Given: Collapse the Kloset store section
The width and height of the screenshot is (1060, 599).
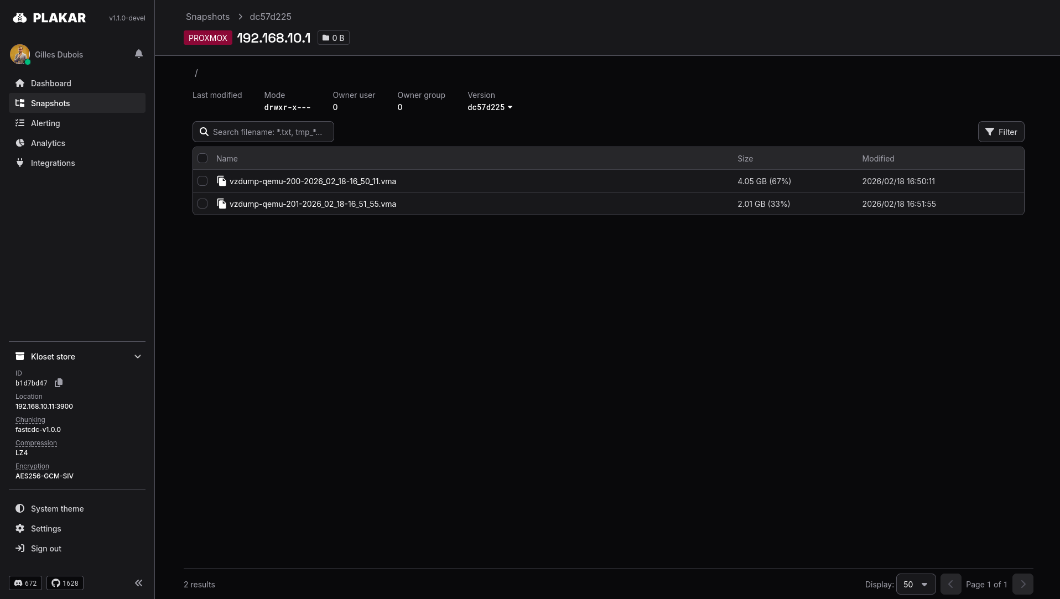Looking at the screenshot, I should pyautogui.click(x=138, y=357).
